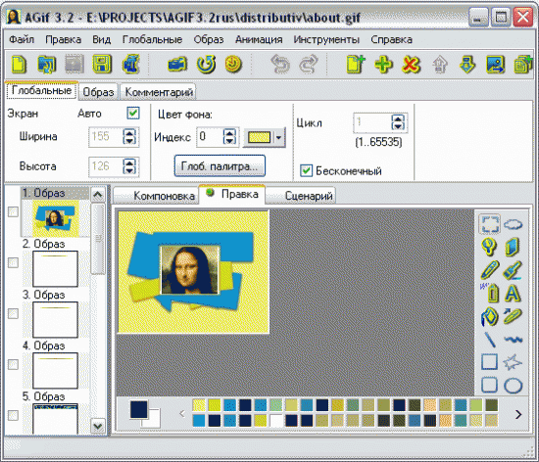Toggle the Авто screen size checkbox
Viewport: 539px width, 462px height.
pyautogui.click(x=133, y=113)
